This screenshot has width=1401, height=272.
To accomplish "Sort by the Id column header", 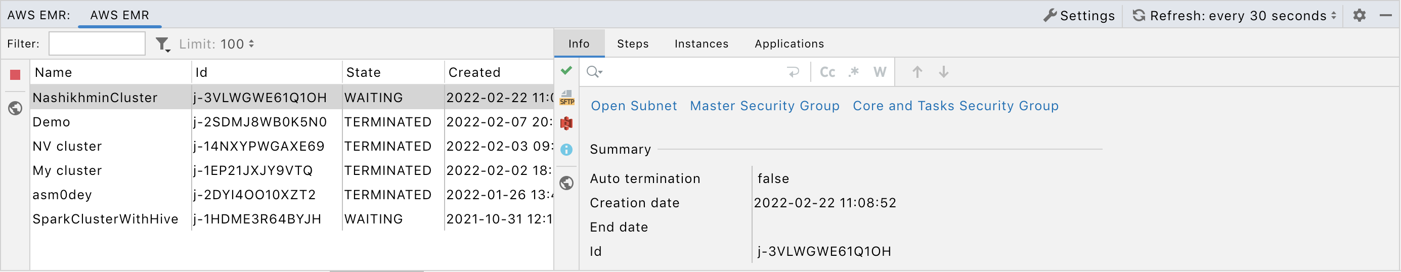I will pos(267,72).
